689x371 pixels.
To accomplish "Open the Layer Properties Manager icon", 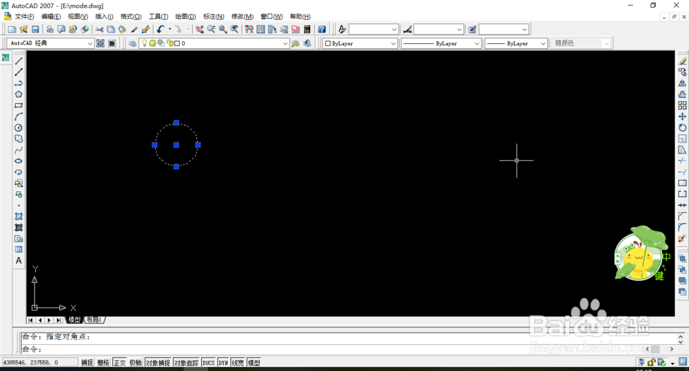I will 132,43.
